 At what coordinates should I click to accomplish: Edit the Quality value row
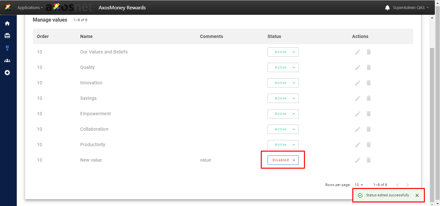point(357,68)
